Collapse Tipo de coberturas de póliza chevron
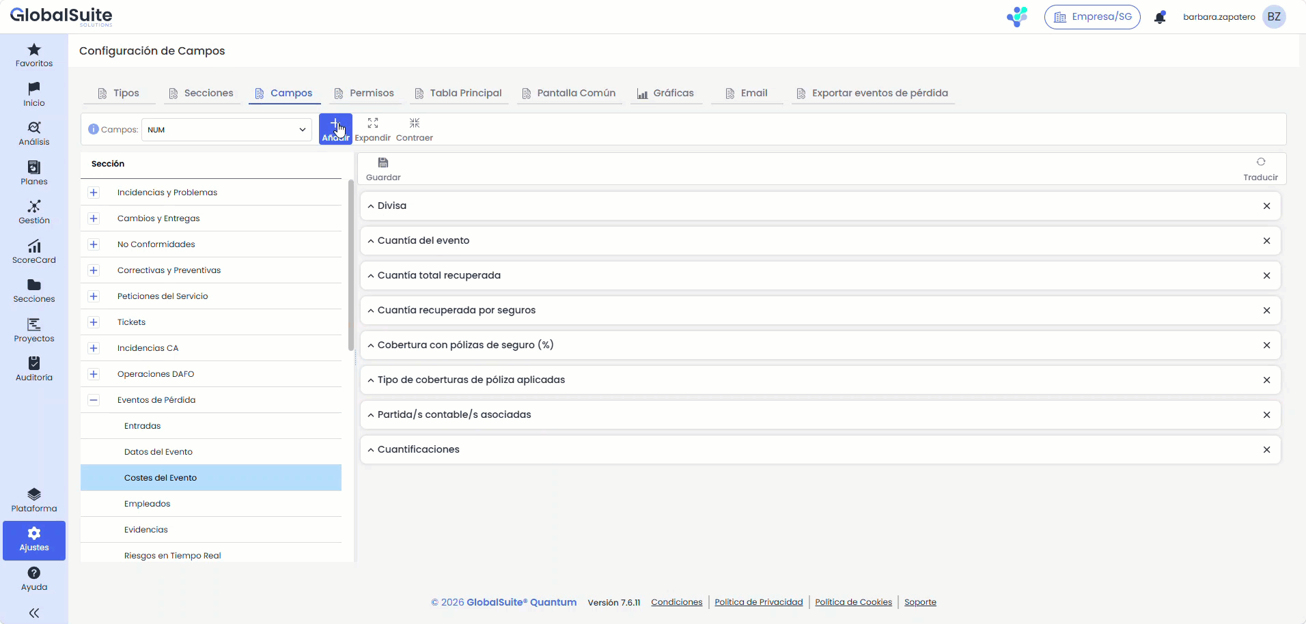This screenshot has height=624, width=1306. pos(371,380)
